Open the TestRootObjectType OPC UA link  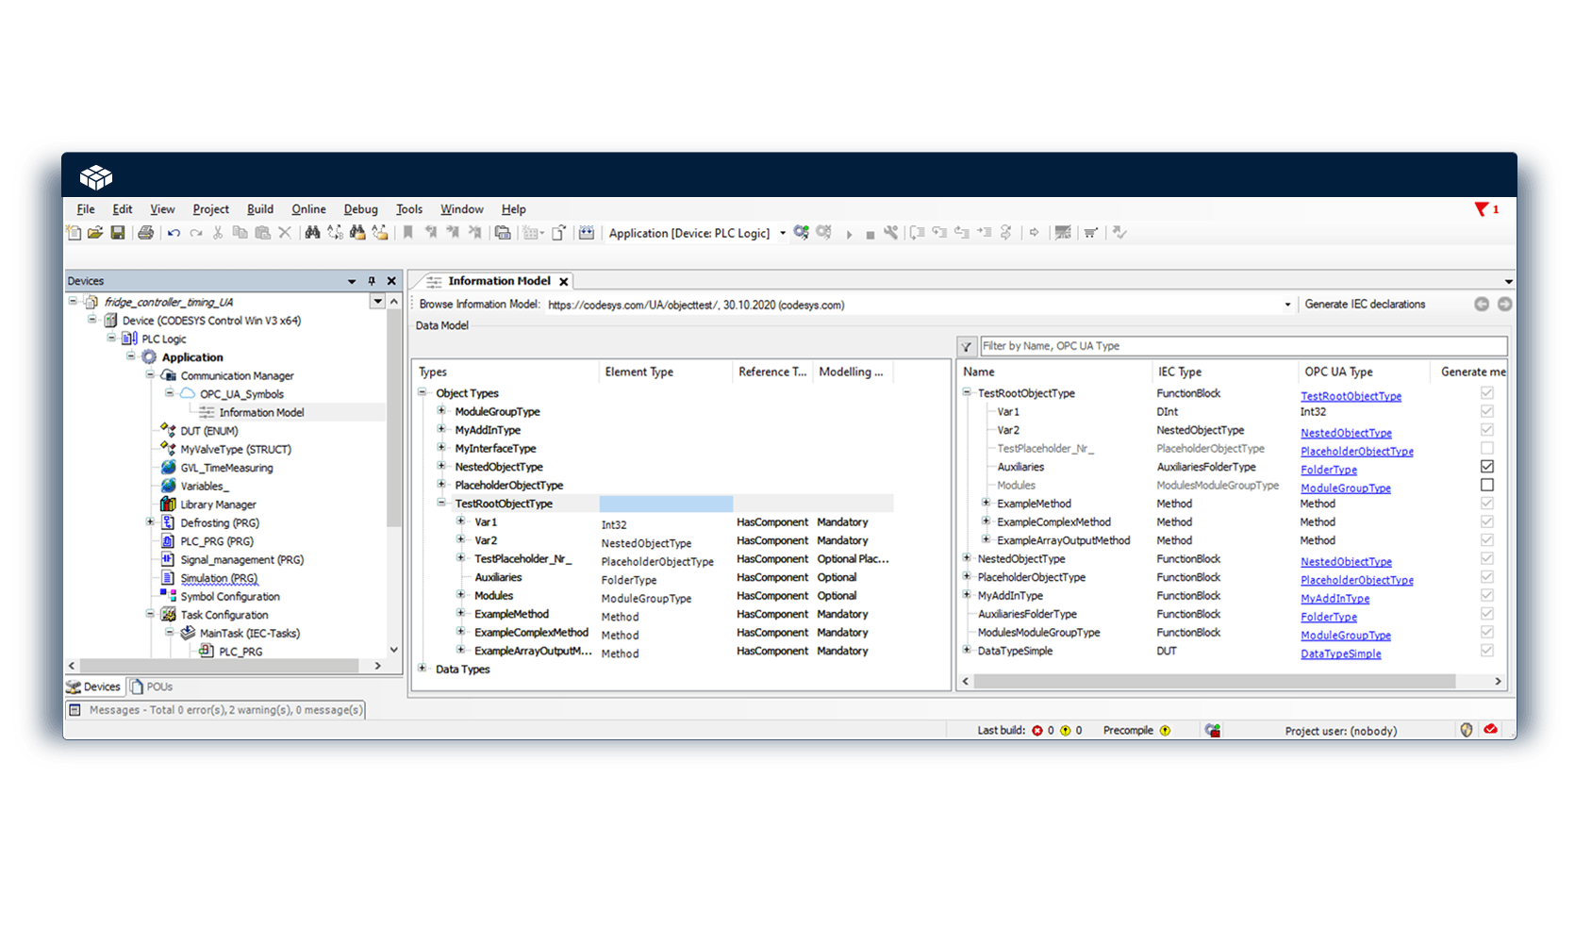pos(1351,396)
